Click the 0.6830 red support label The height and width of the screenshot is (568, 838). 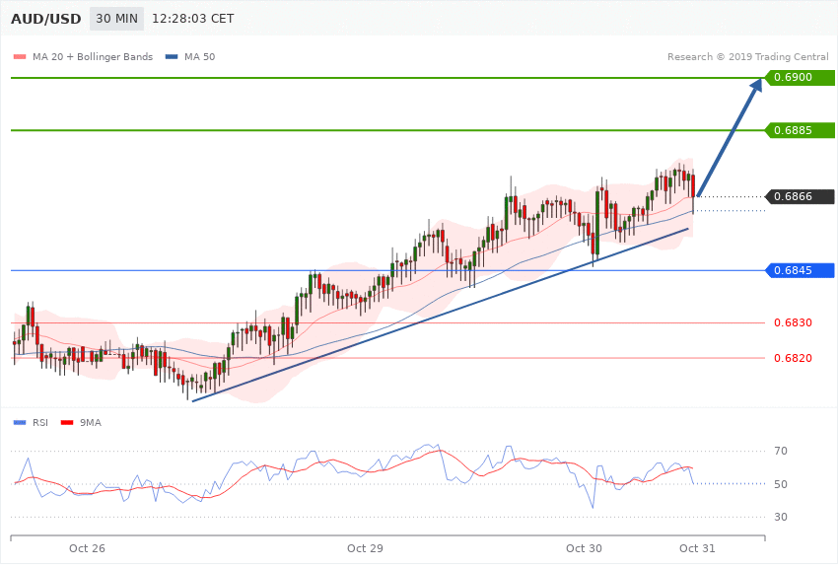(793, 322)
